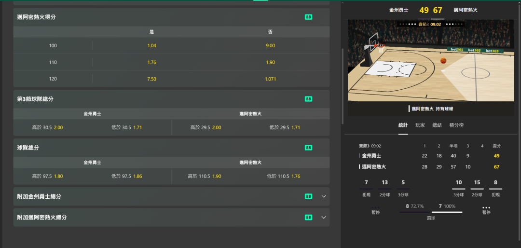This screenshot has height=248, width=521.
Task: Open the 積分榜 tab
Action: pos(456,125)
